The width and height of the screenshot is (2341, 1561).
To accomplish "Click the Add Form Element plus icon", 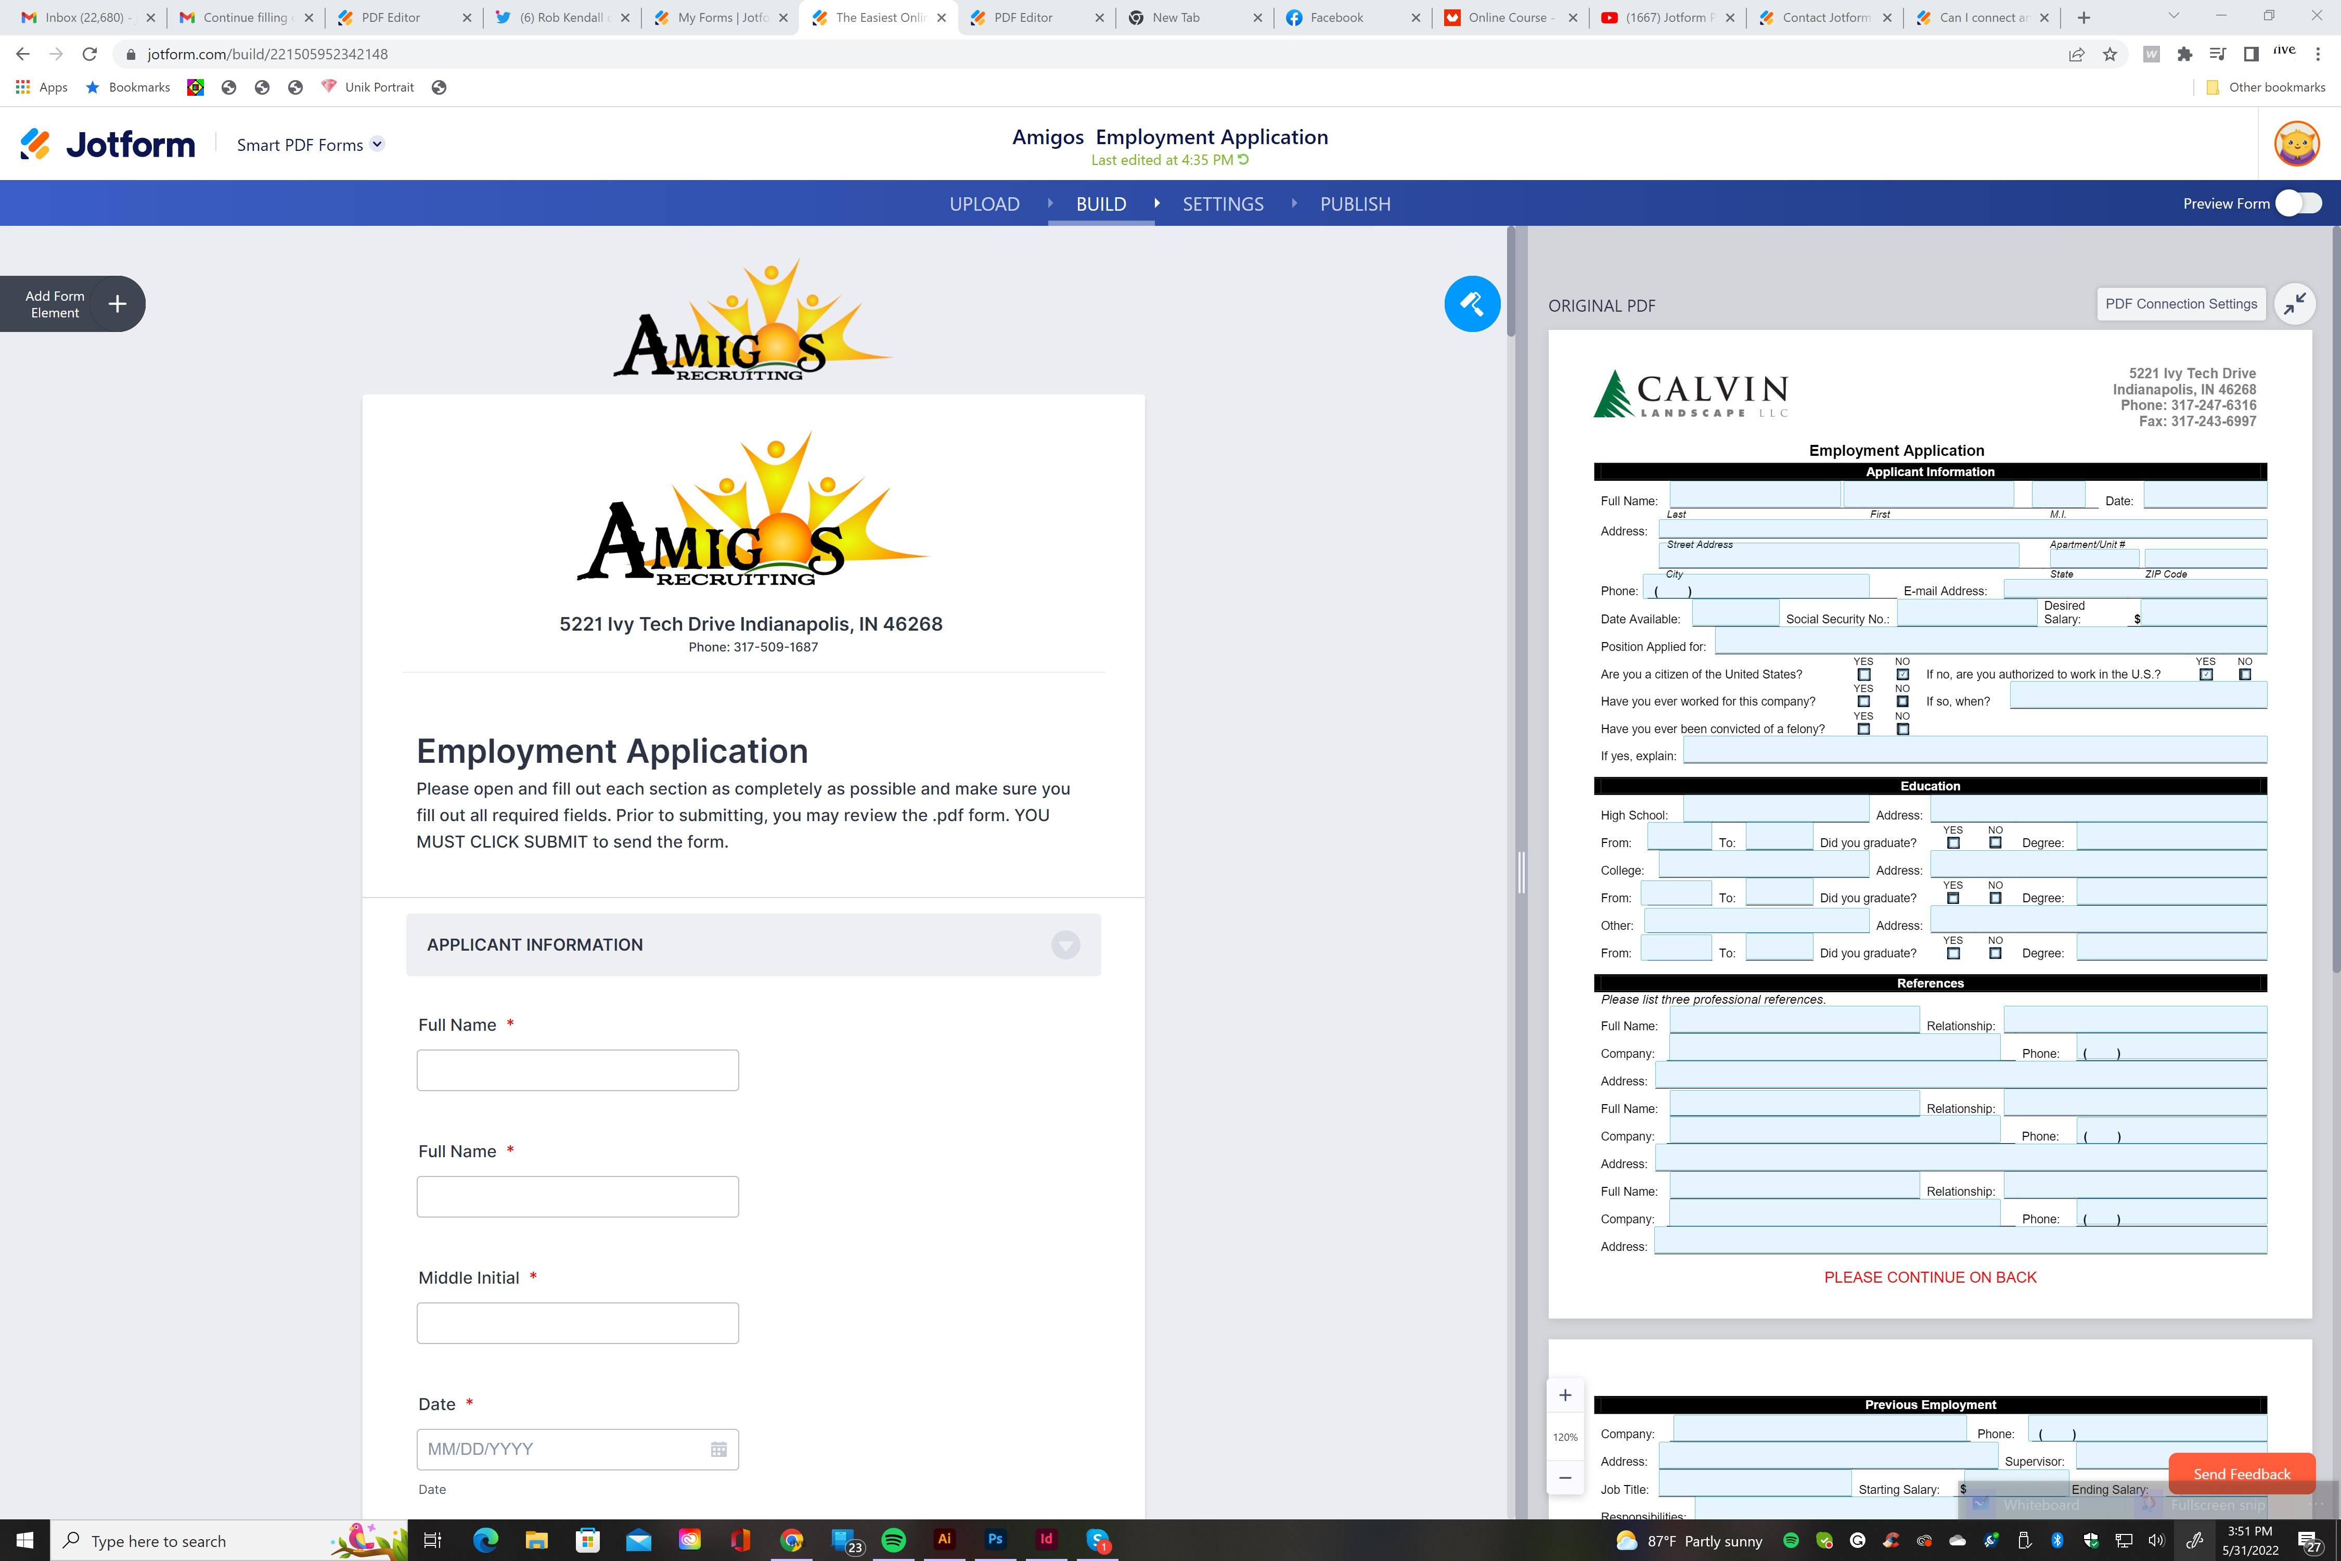I will pyautogui.click(x=118, y=304).
